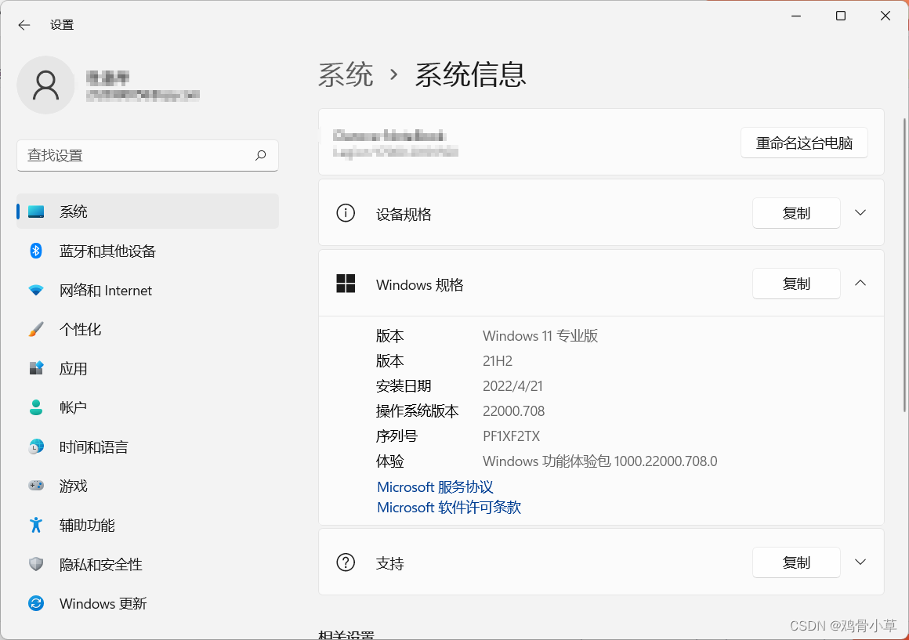Click the 隐私和安全性 shield icon

point(36,564)
